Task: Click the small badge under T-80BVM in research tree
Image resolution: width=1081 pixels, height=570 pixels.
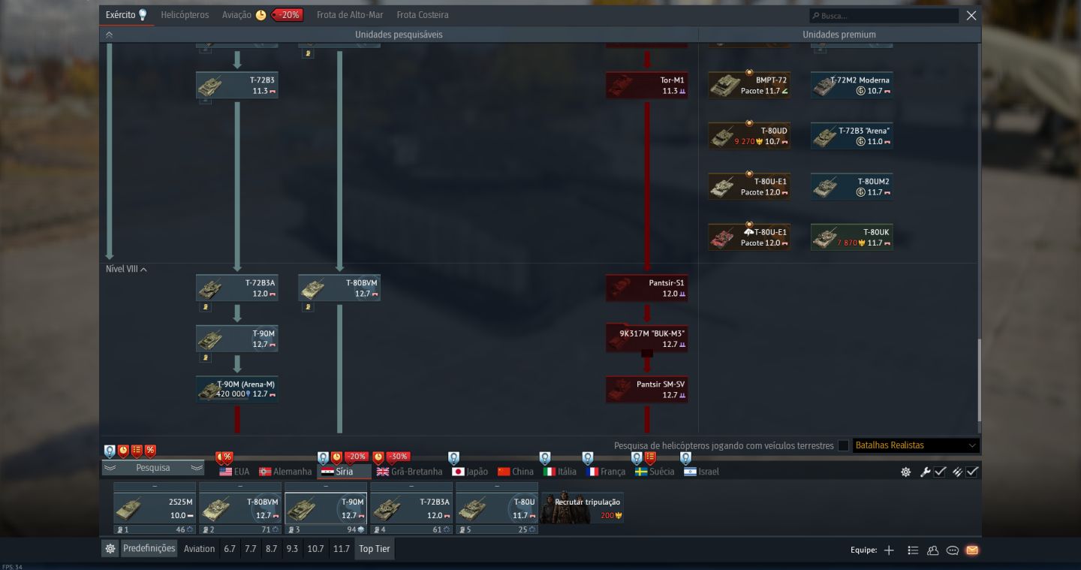Action: coord(308,307)
